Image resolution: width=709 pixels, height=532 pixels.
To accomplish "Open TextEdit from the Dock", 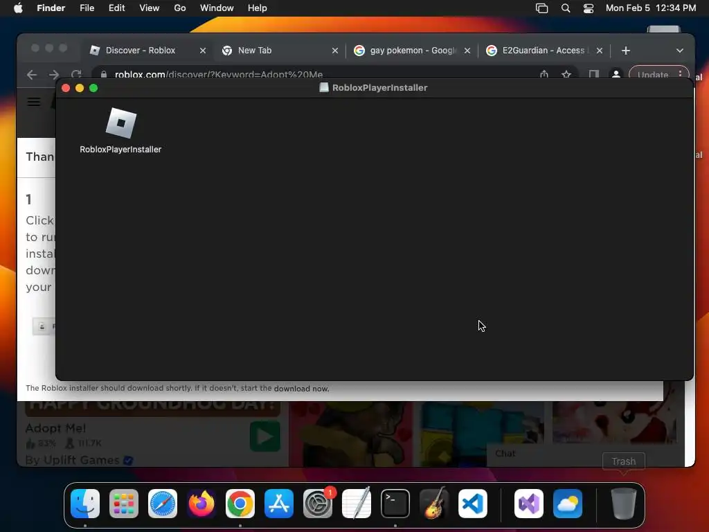I will [x=357, y=504].
